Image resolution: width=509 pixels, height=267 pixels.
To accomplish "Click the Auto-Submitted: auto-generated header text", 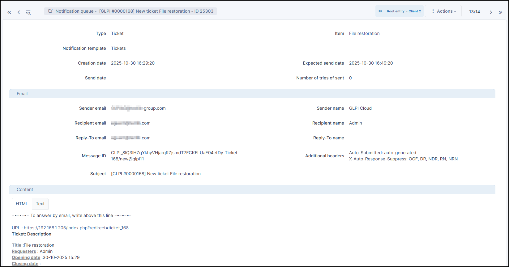I will coord(383,153).
